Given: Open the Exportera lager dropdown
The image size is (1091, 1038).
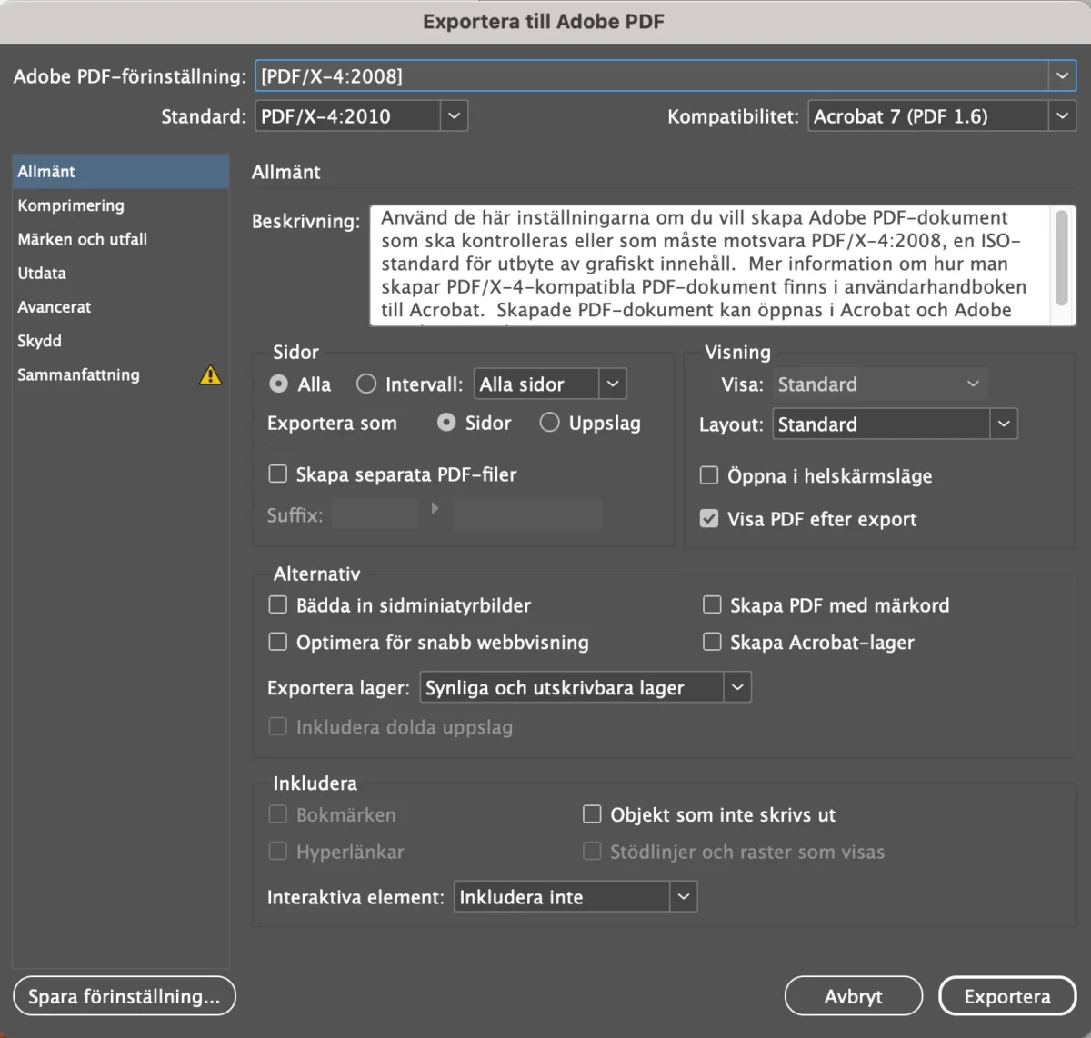Looking at the screenshot, I should tap(586, 687).
